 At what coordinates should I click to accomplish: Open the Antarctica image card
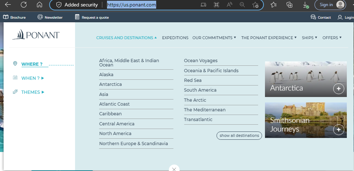[x=306, y=79]
